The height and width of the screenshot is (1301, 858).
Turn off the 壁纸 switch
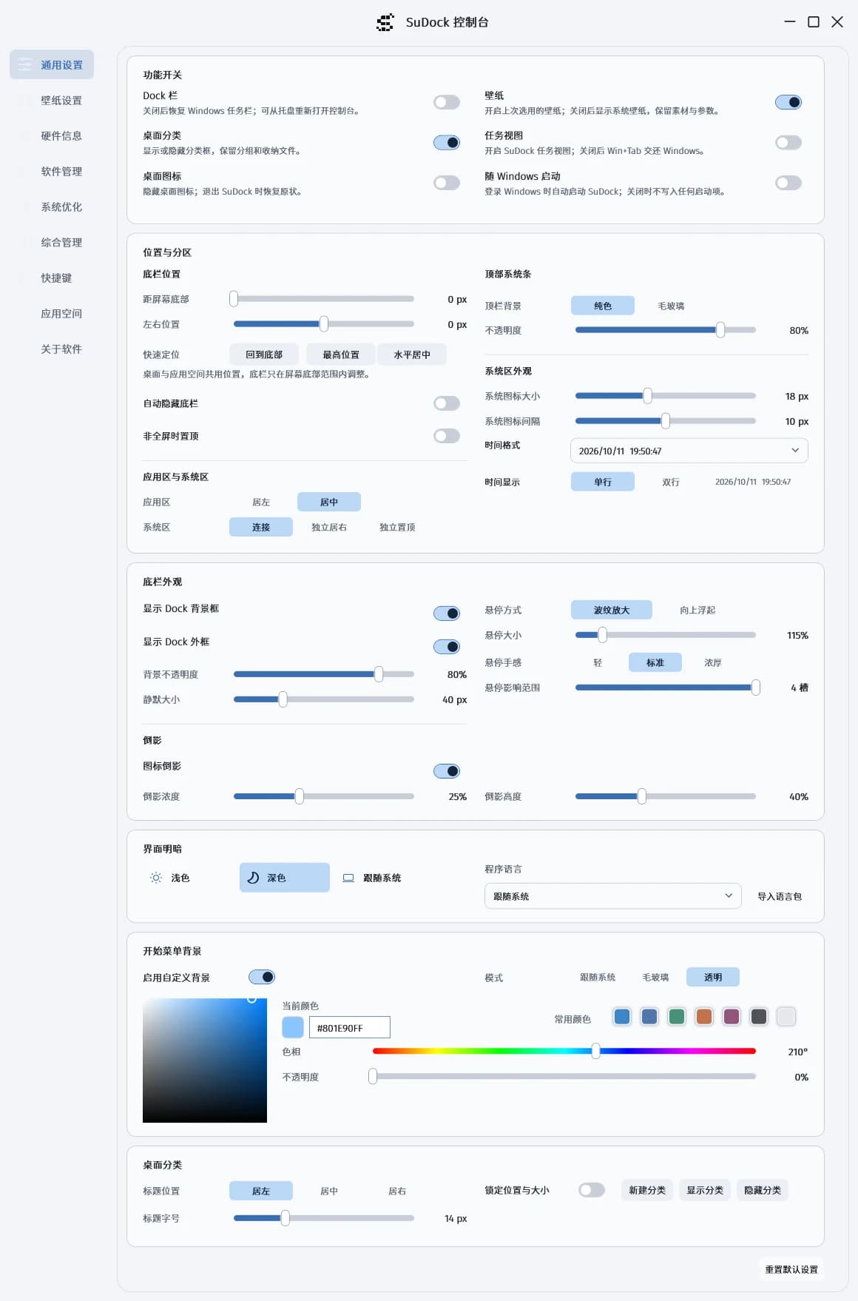[788, 102]
